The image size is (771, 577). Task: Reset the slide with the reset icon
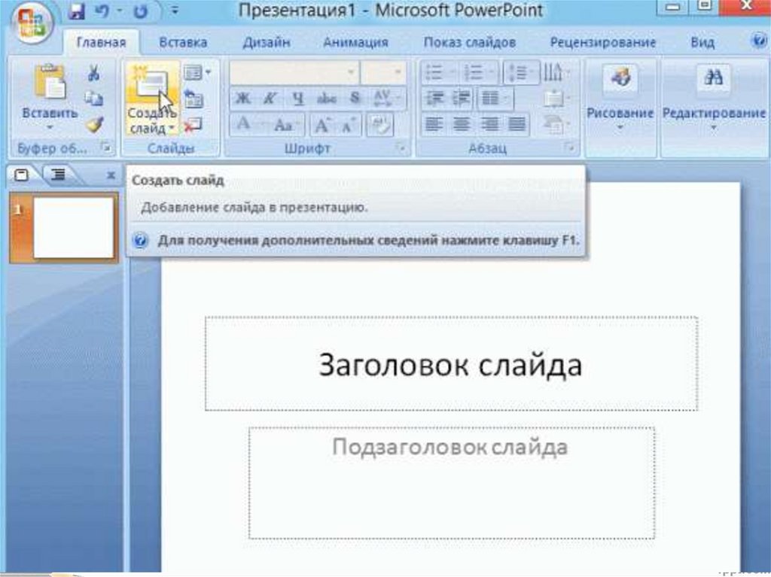tap(194, 99)
